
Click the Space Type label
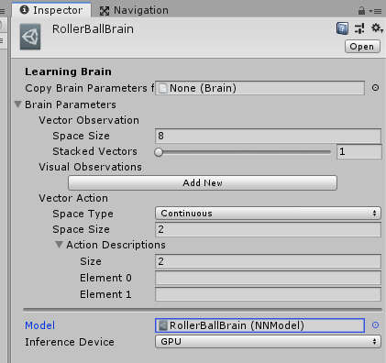(83, 214)
